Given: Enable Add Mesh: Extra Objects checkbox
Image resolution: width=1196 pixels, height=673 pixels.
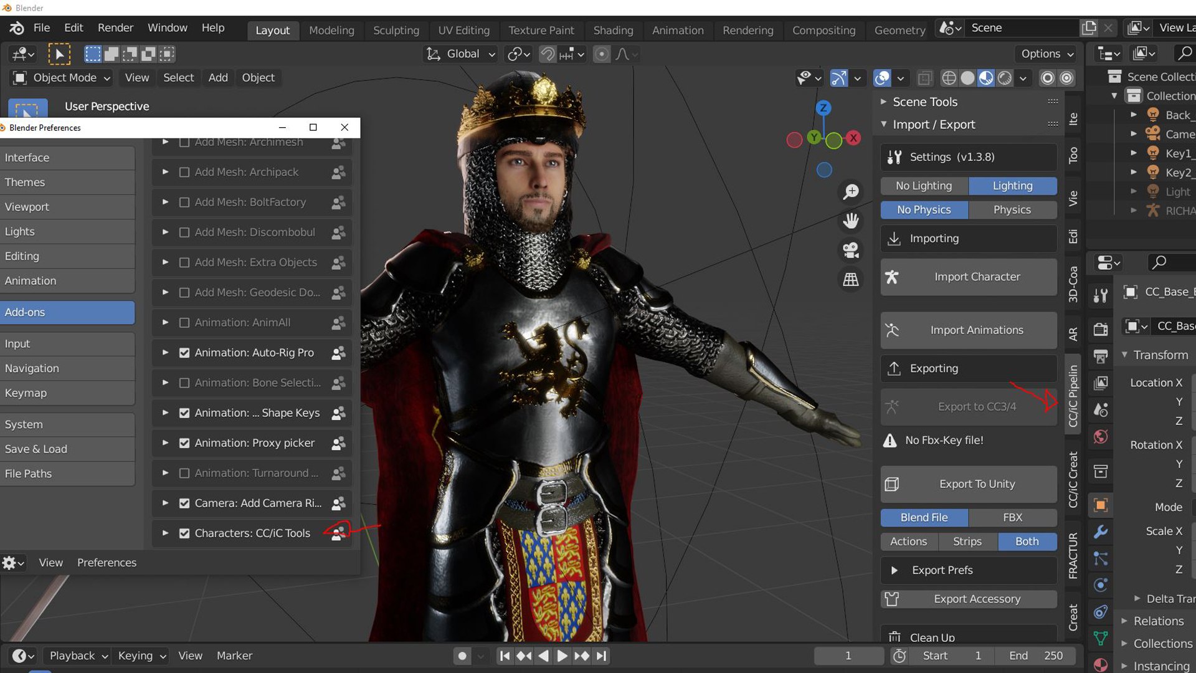Looking at the screenshot, I should [184, 262].
